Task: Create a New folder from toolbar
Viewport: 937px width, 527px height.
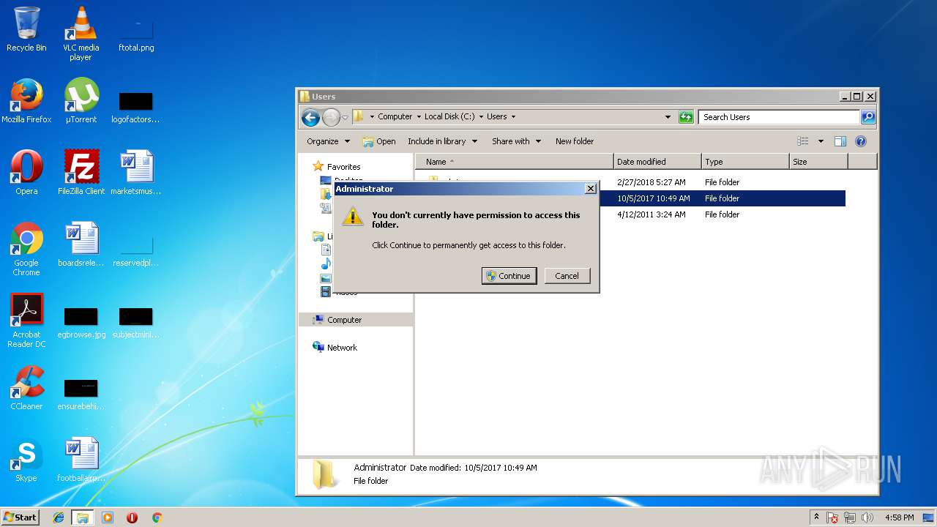Action: [x=575, y=141]
